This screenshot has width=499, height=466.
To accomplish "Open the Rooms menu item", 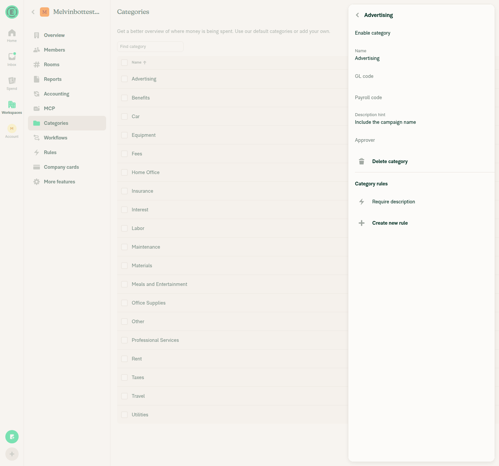I will 67,65.
